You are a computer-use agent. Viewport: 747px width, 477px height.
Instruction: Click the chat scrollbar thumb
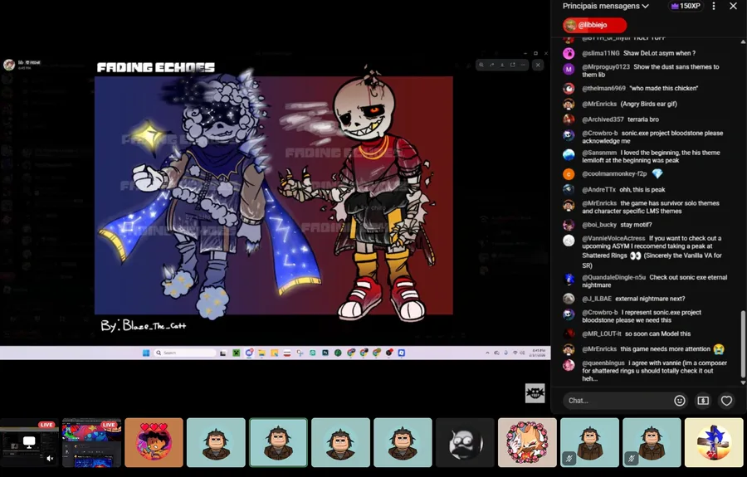[743, 343]
